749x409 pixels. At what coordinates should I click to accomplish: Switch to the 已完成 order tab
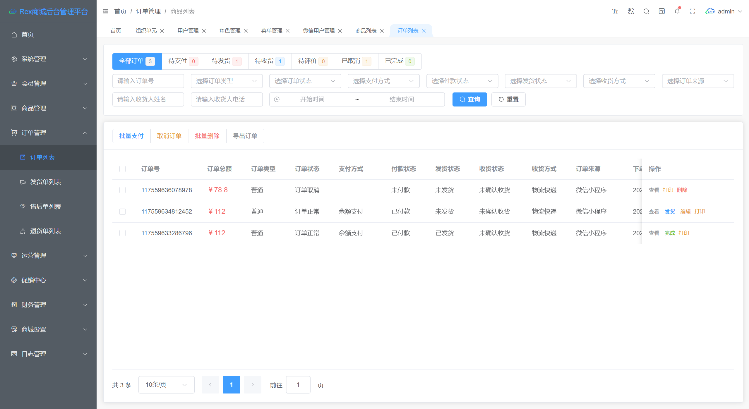pyautogui.click(x=400, y=61)
